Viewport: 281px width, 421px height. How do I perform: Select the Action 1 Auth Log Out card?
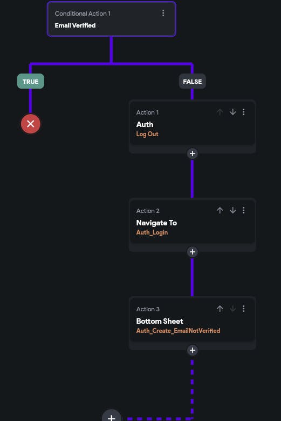point(193,124)
